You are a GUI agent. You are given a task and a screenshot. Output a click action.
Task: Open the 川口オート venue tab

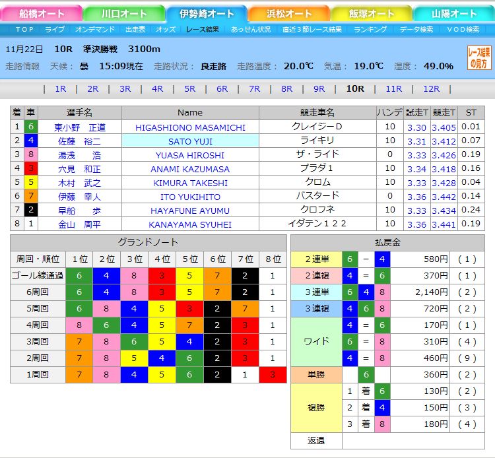tap(124, 14)
